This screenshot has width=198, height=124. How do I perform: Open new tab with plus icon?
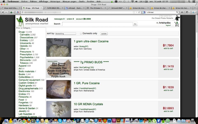point(195,8)
